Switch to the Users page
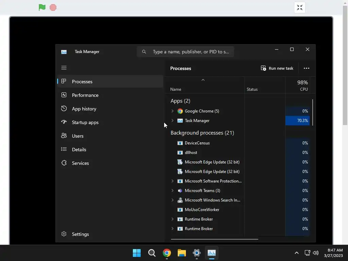Viewport: 348px width, 261px height. (110, 136)
